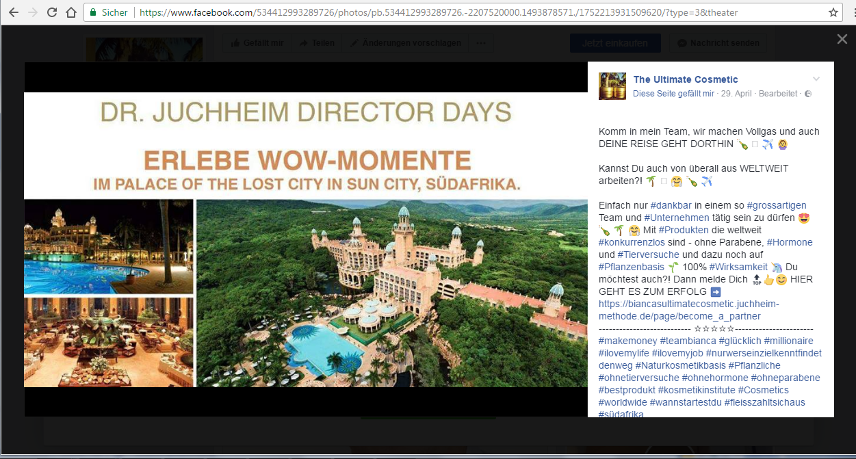Screen dimensions: 856x459
Task: Open the 29. April post date link
Action: 736,94
